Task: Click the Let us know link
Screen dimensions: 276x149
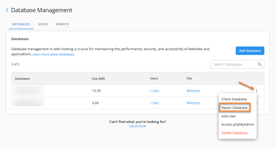Action: pyautogui.click(x=138, y=126)
